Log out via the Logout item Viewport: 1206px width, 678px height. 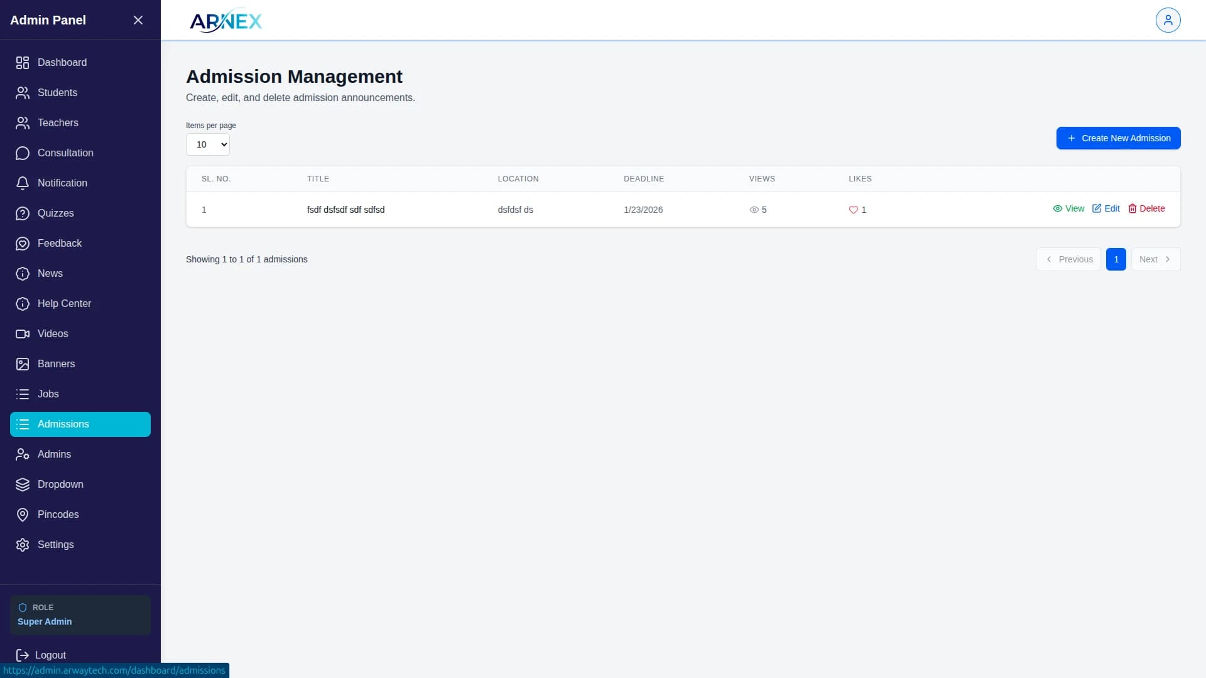(x=41, y=655)
